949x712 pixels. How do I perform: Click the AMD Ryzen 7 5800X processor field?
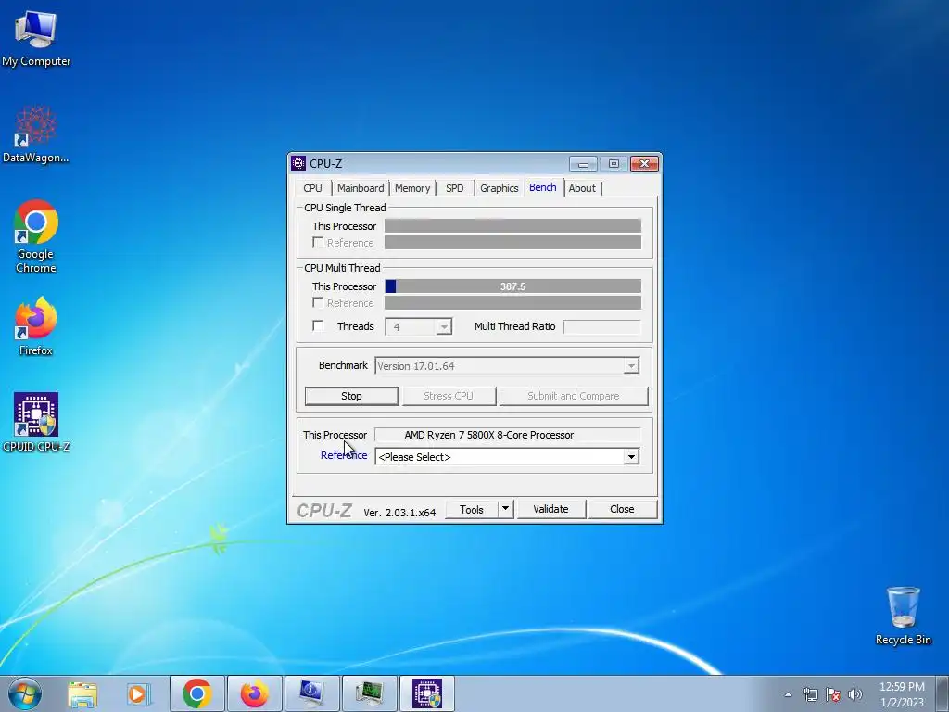507,435
